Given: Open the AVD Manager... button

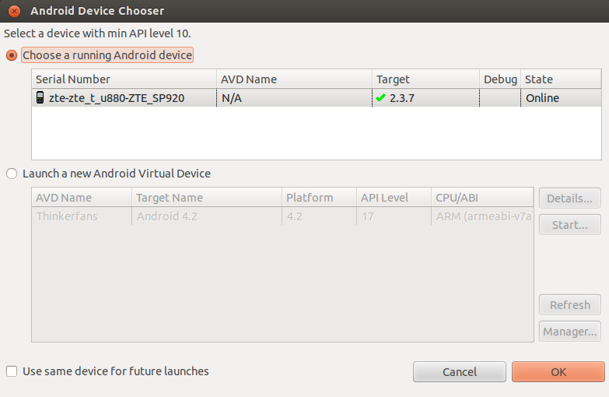Looking at the screenshot, I should tap(570, 332).
